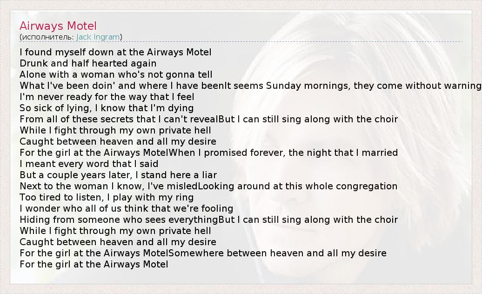Click the lyric "I wonder who all of us think"
Image resolution: width=482 pixels, height=294 pixels.
84,208
